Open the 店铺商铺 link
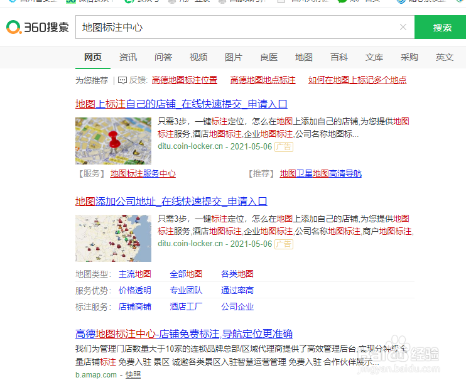 pos(134,306)
